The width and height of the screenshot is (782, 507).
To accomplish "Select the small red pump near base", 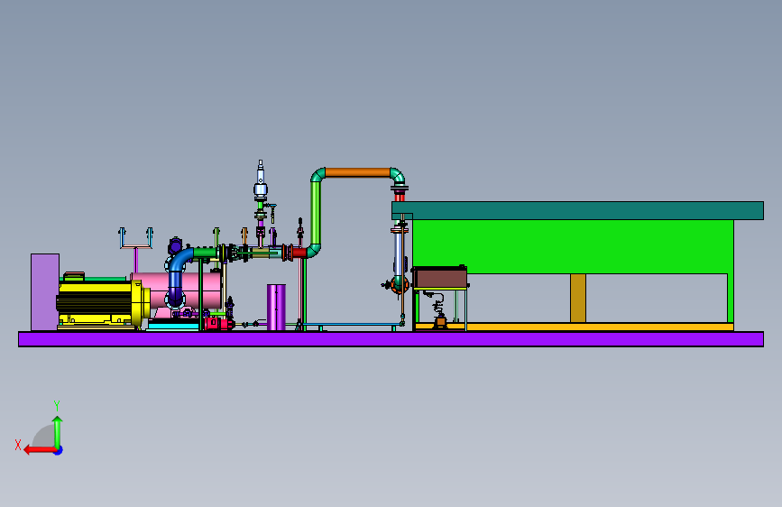I will 218,323.
